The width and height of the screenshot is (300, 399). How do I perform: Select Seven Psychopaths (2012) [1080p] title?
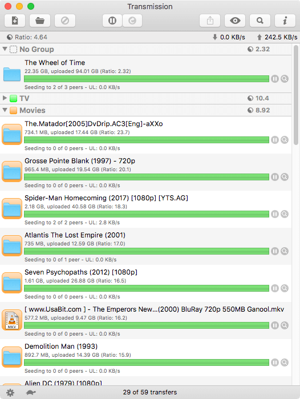tap(81, 272)
